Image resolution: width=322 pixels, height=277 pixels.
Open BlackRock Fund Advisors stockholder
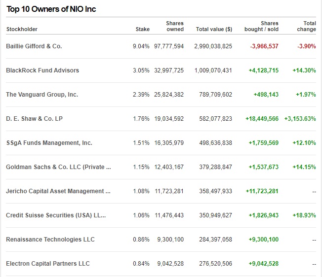click(x=42, y=70)
